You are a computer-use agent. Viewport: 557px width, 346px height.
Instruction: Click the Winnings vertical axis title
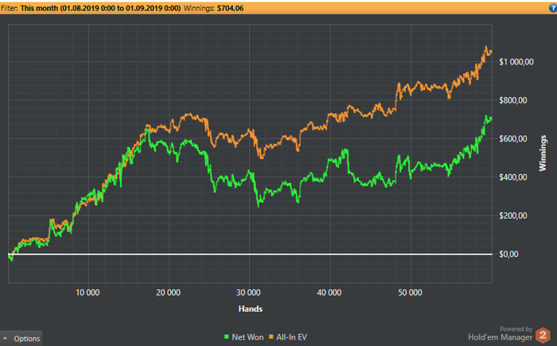click(543, 153)
